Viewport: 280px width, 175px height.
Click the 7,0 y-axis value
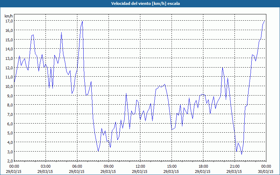10,114
